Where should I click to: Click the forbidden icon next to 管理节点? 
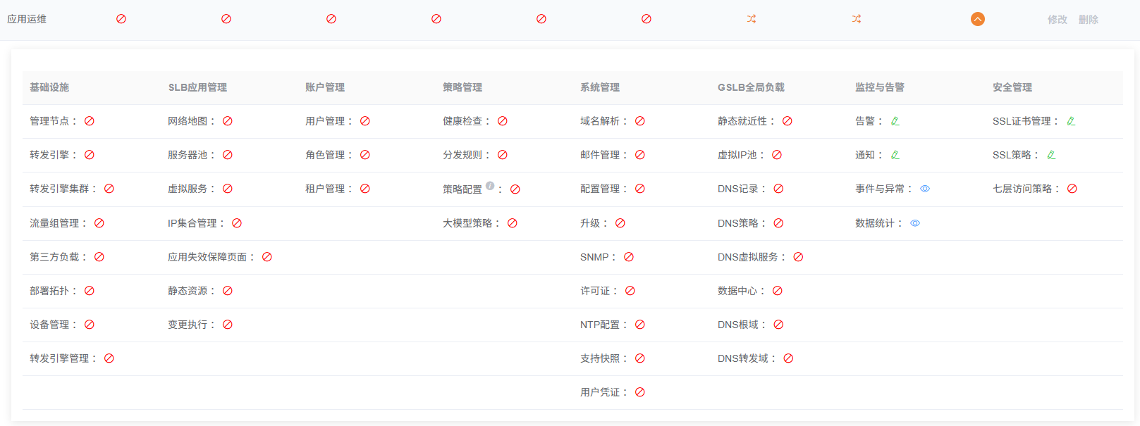pyautogui.click(x=90, y=121)
